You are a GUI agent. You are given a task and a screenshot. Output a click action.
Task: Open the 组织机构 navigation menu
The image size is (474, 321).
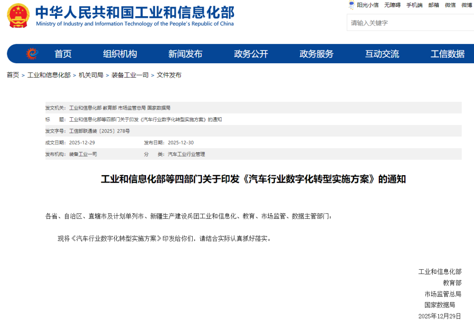[x=120, y=54]
